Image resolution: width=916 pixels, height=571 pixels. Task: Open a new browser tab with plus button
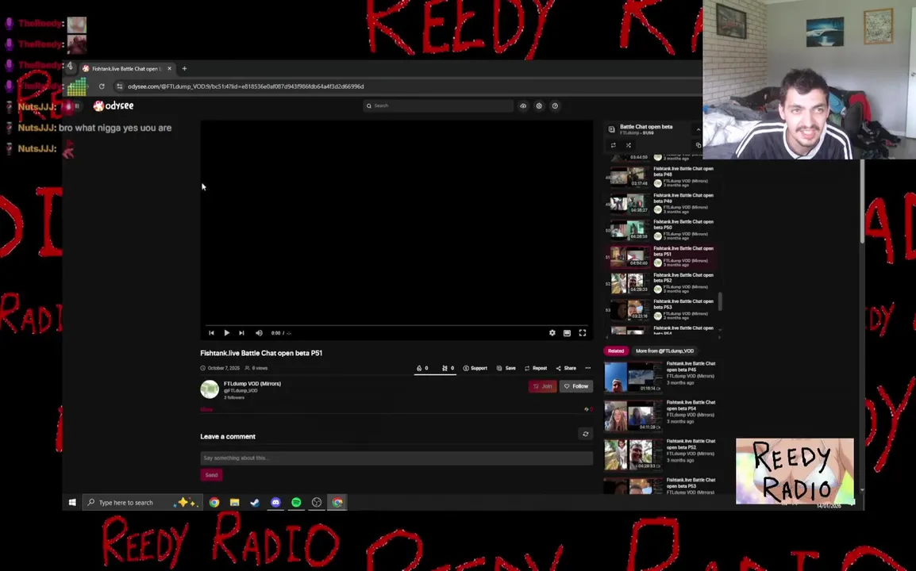coord(184,68)
